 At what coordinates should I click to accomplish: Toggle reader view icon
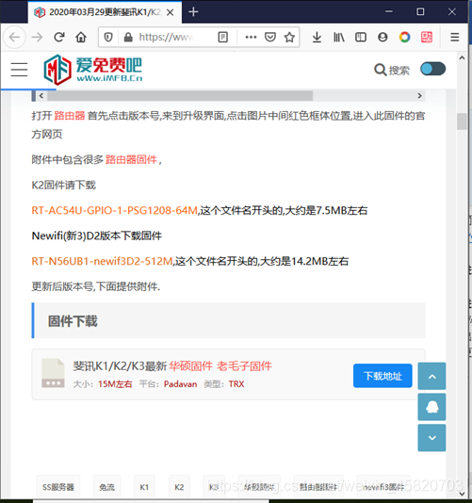click(x=223, y=38)
